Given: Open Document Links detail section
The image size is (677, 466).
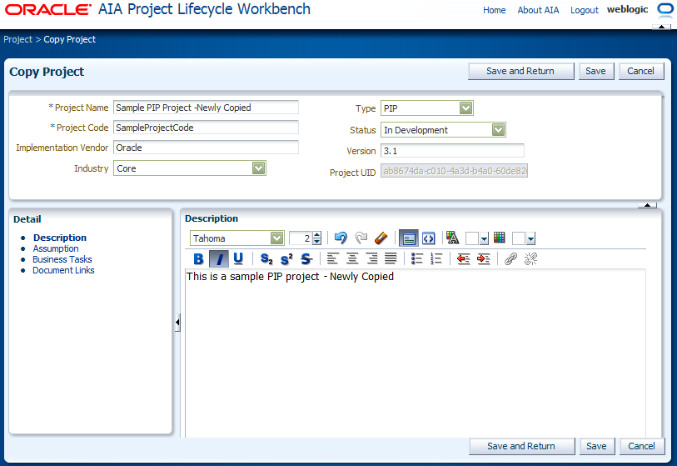Looking at the screenshot, I should point(63,270).
